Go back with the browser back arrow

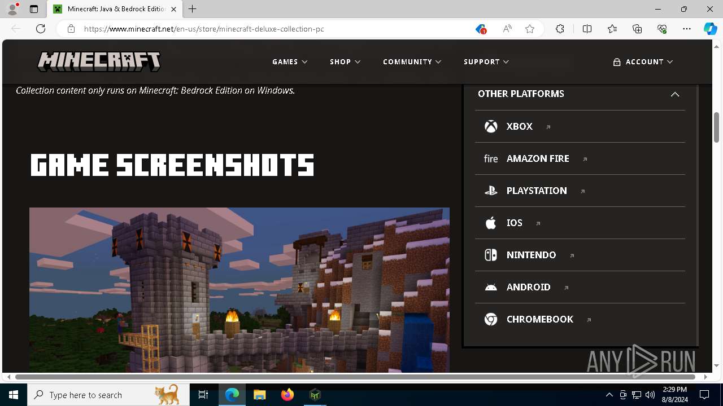click(16, 29)
